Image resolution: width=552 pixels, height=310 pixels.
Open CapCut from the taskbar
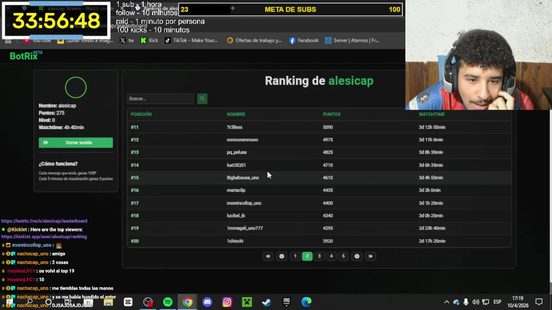[x=128, y=302]
